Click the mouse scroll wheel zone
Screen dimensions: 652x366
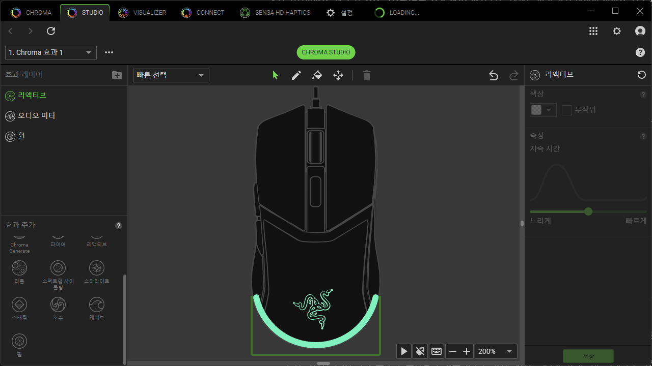point(315,147)
